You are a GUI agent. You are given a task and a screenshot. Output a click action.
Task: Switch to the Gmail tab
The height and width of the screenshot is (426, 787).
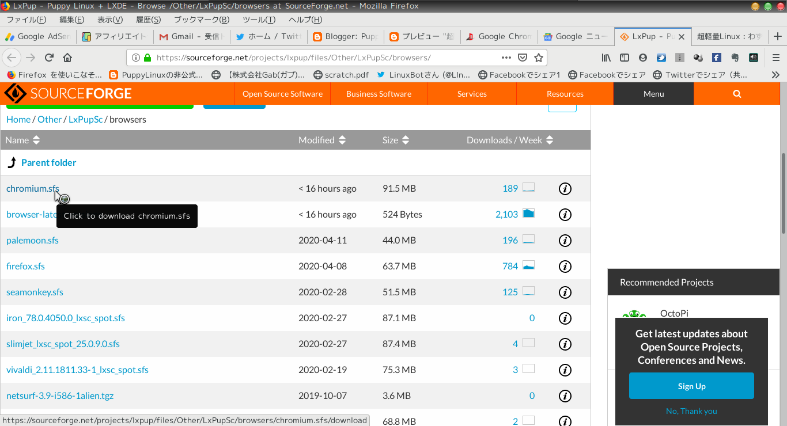click(x=192, y=36)
